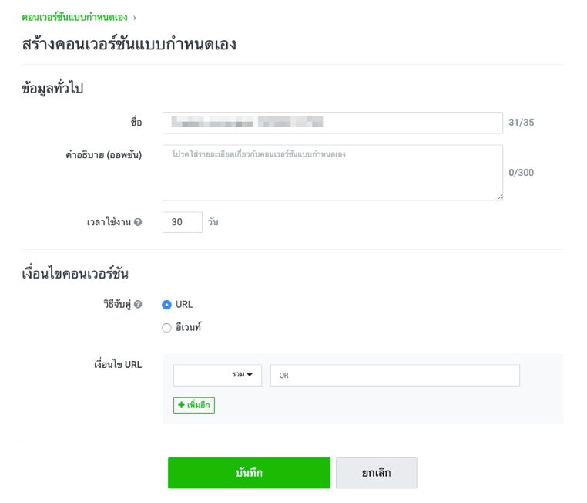
Task: Open the รวม condition dropdown
Action: [217, 375]
